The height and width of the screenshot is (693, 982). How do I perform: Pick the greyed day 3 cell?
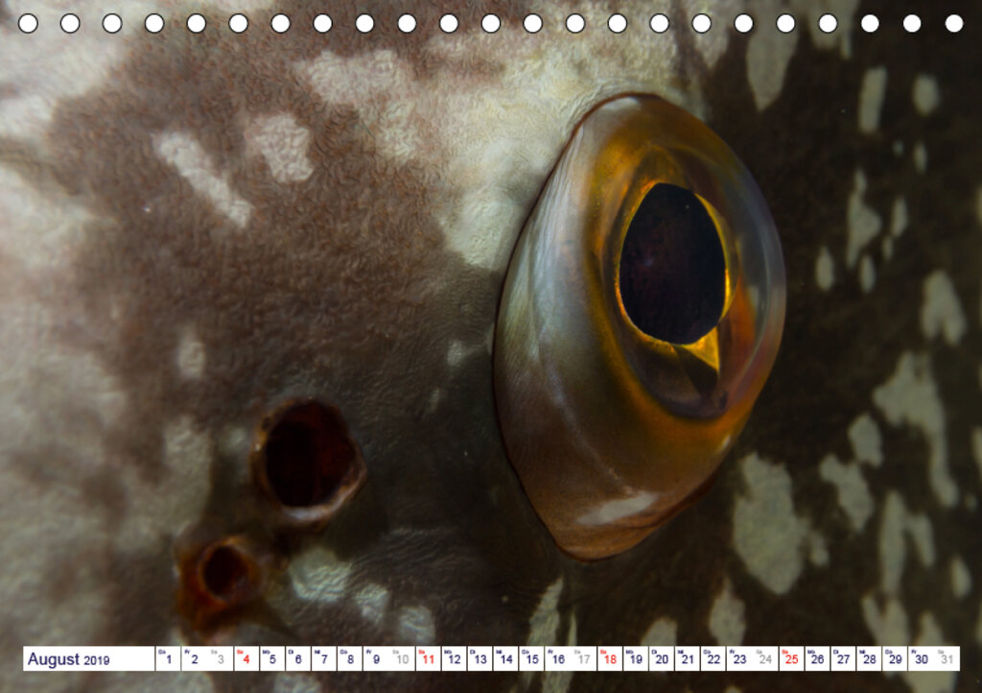pos(220,658)
